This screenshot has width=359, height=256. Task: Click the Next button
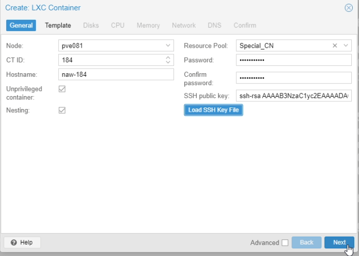(339, 242)
